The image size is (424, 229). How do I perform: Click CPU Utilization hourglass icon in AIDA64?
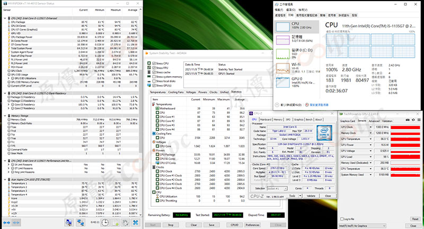pyautogui.click(x=157, y=197)
